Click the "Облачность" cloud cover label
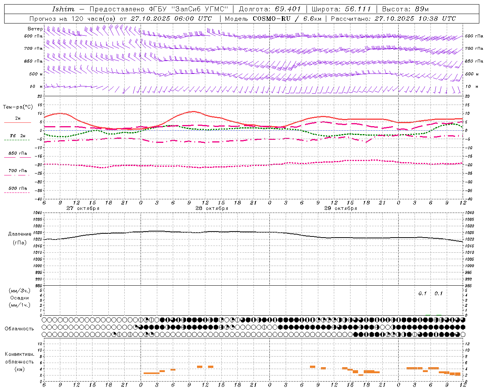The image size is (485, 388). pyautogui.click(x=19, y=329)
